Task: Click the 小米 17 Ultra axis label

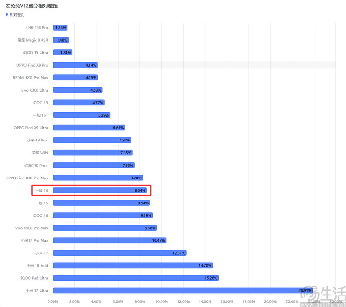Action: (36, 291)
